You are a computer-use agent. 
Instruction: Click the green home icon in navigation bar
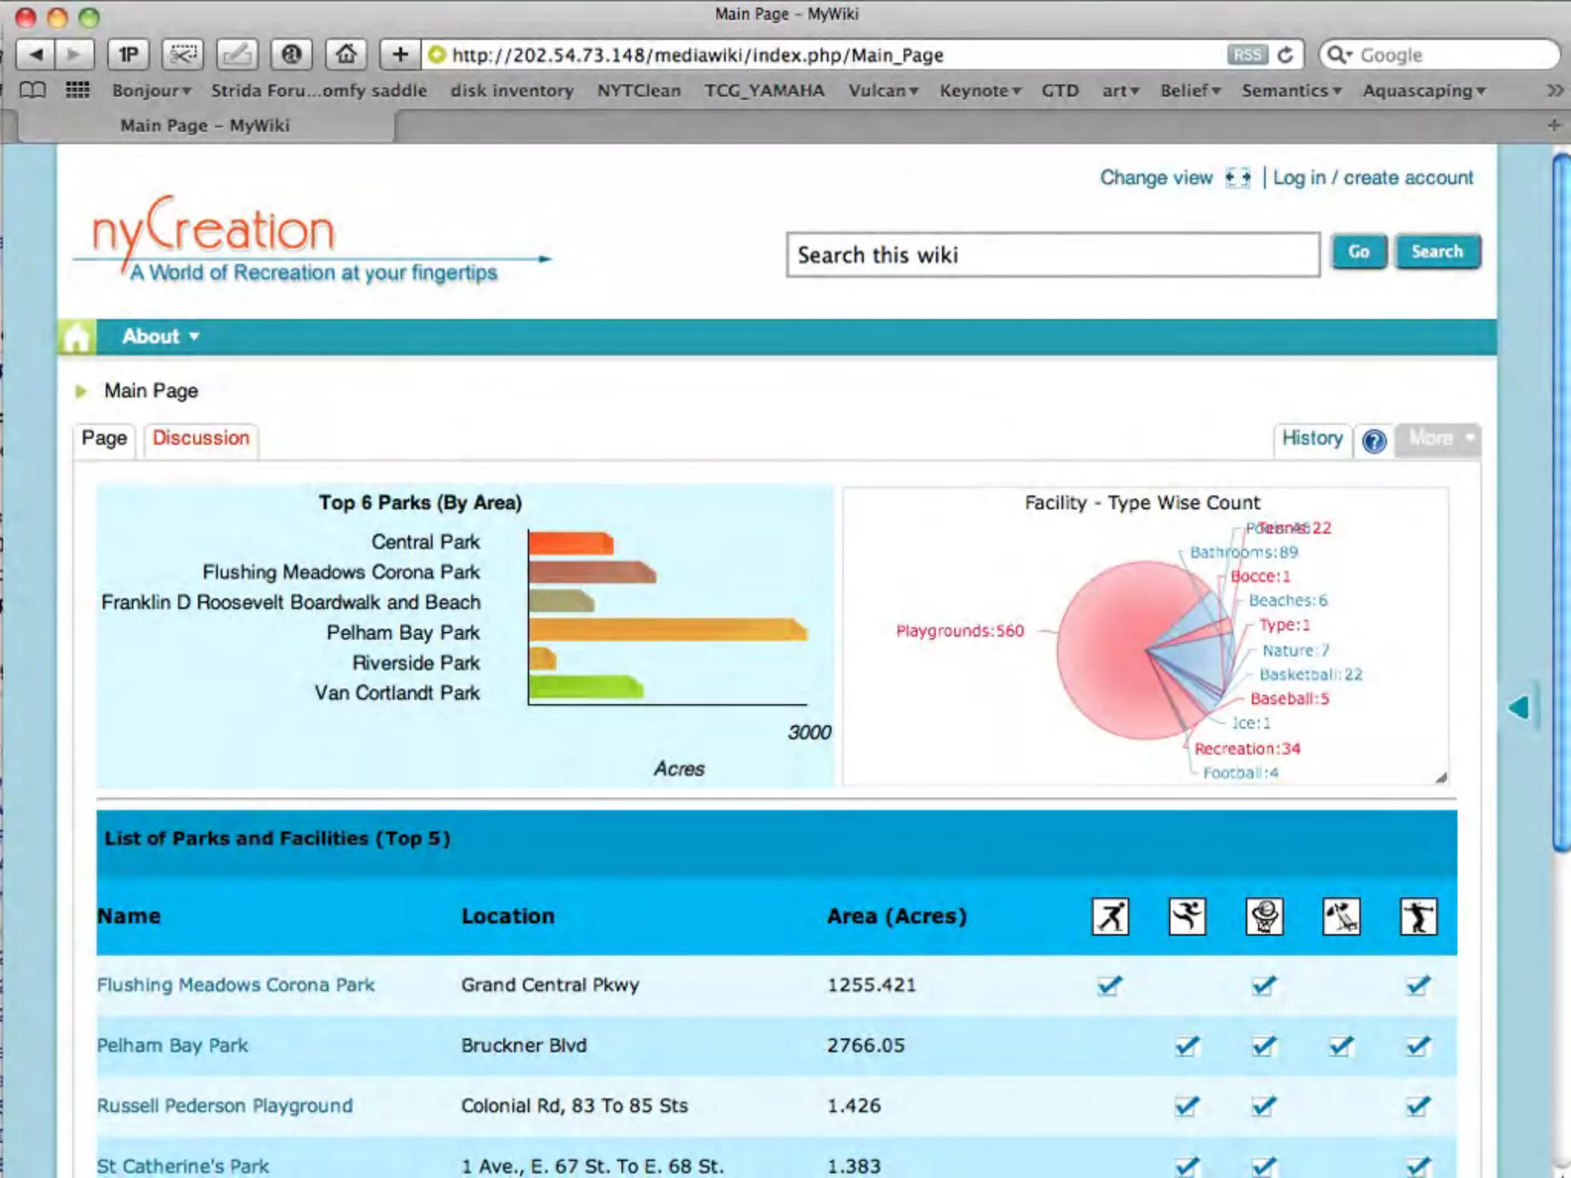[77, 337]
